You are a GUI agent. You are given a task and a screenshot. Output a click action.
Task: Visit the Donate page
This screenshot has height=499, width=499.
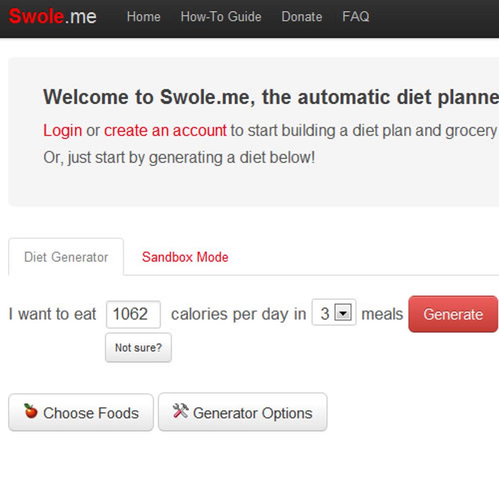pos(301,17)
